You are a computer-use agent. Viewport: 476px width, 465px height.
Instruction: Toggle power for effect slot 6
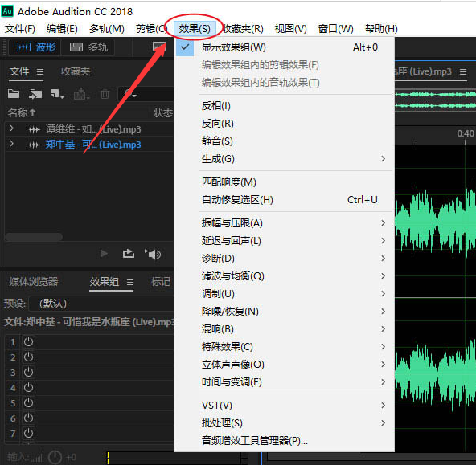(x=28, y=418)
